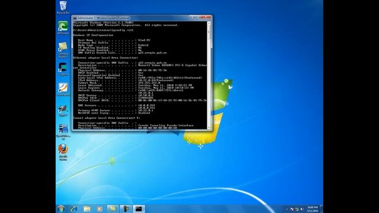Open the volume speaker tray icon
This screenshot has width=379, height=213.
[302, 209]
